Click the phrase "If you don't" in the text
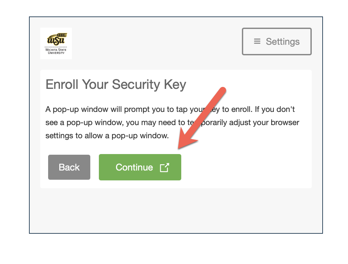The image size is (348, 264). click(275, 109)
